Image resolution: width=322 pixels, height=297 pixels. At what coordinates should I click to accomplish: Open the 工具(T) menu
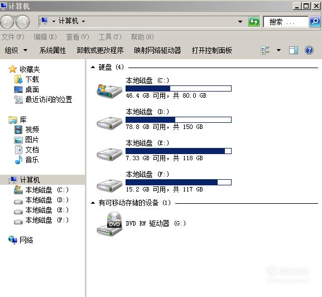click(x=110, y=37)
